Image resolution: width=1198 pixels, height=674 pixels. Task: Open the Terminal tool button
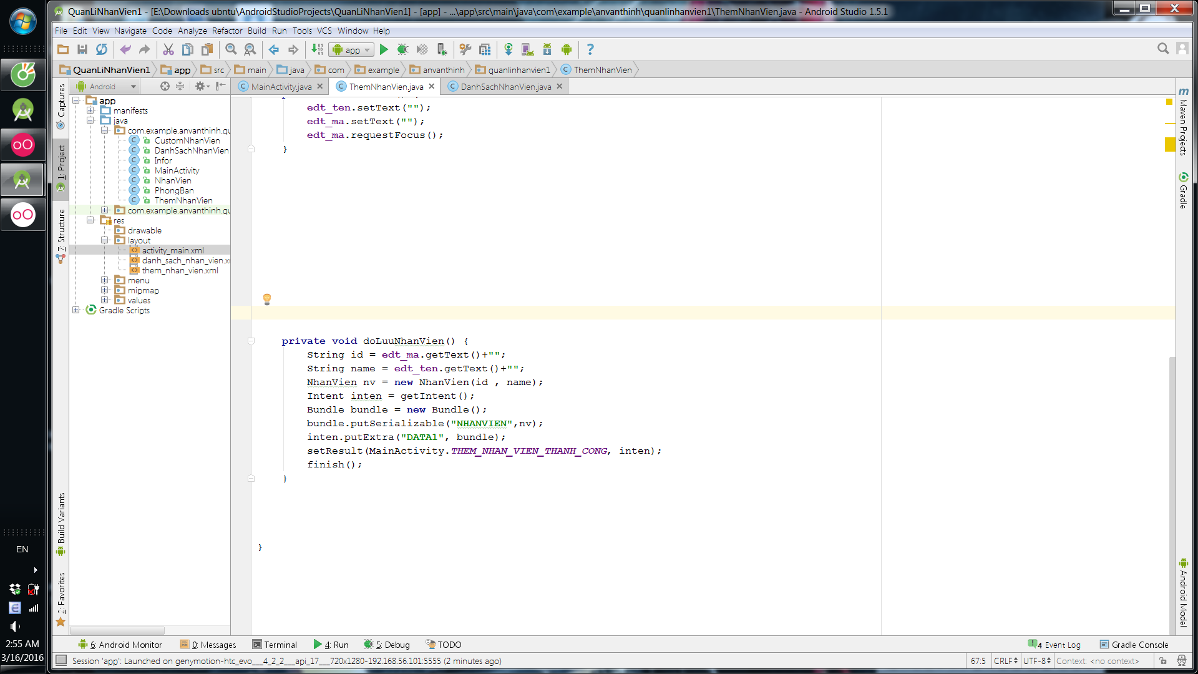pos(275,645)
